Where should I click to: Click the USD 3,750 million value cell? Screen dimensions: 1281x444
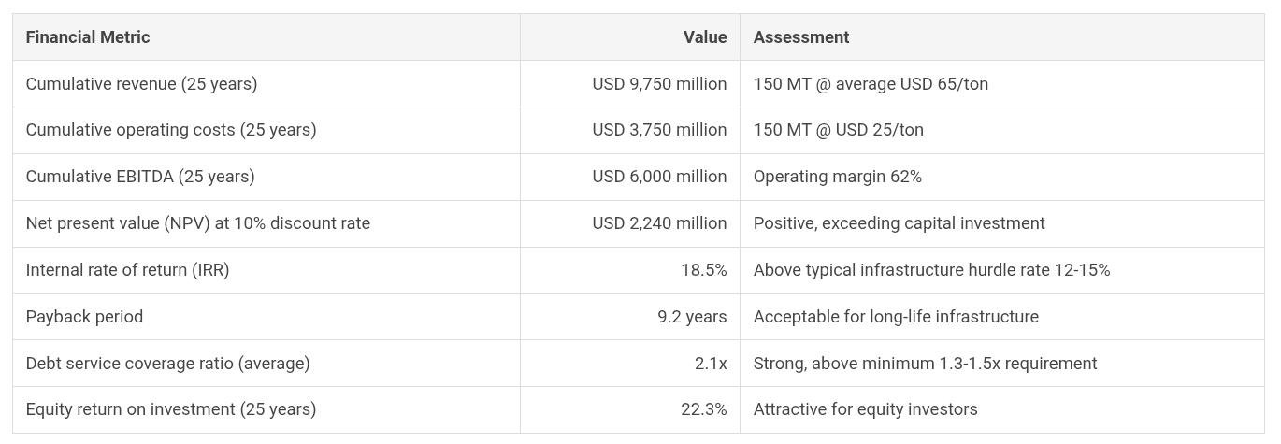(x=659, y=130)
